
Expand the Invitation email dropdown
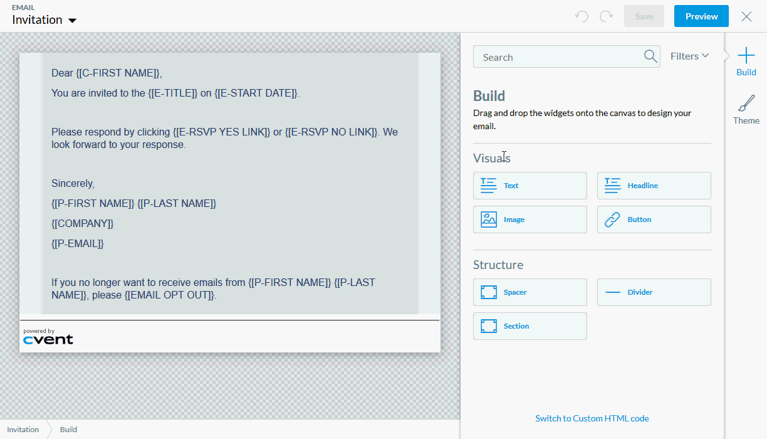tap(72, 21)
